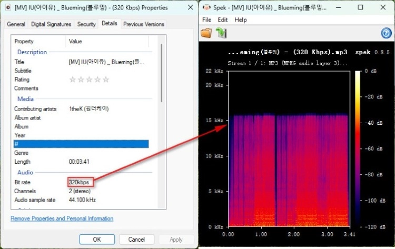395x249 pixels.
Task: Click Cancel in the Properties dialog
Action: coord(136,239)
